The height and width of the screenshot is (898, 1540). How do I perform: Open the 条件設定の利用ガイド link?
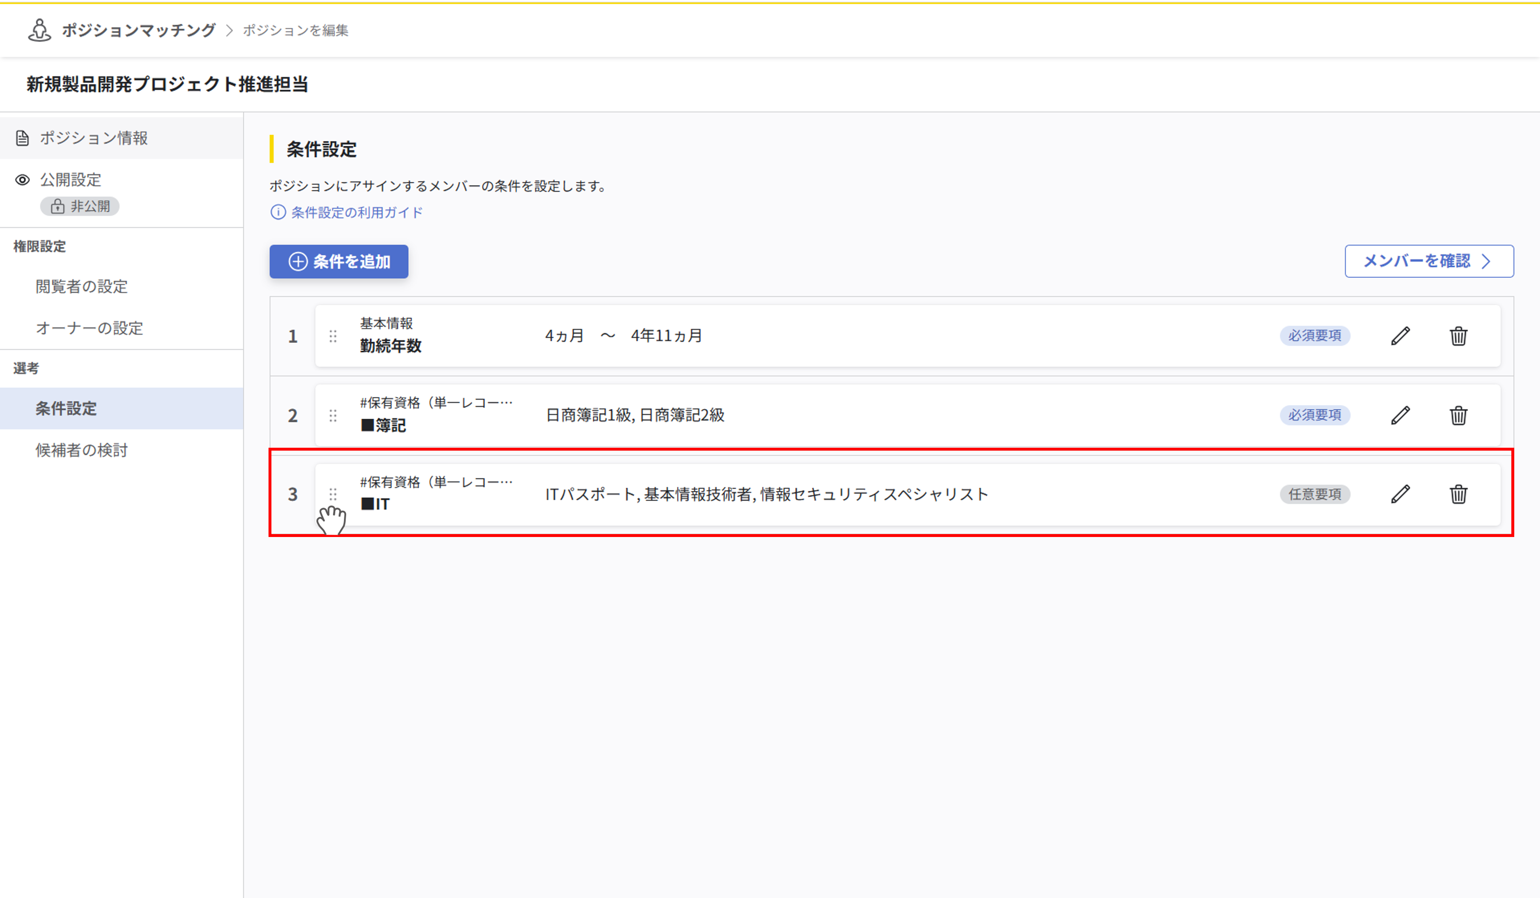coord(357,212)
